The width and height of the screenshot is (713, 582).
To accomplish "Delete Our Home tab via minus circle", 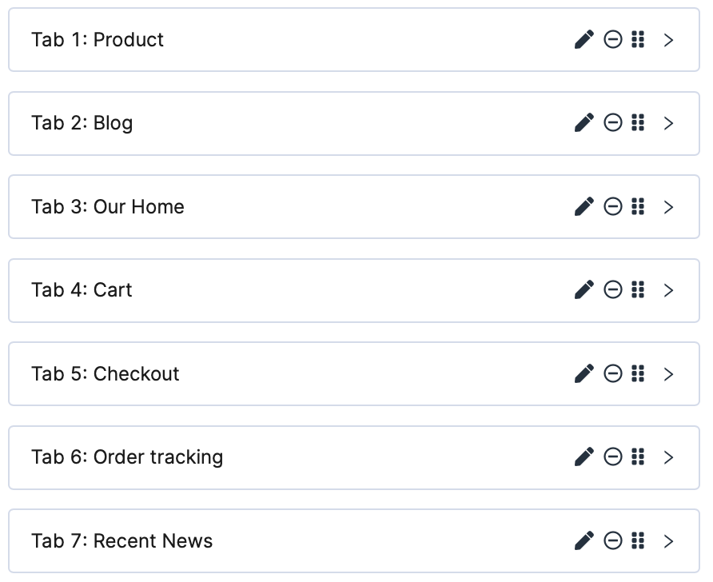I will pos(613,206).
